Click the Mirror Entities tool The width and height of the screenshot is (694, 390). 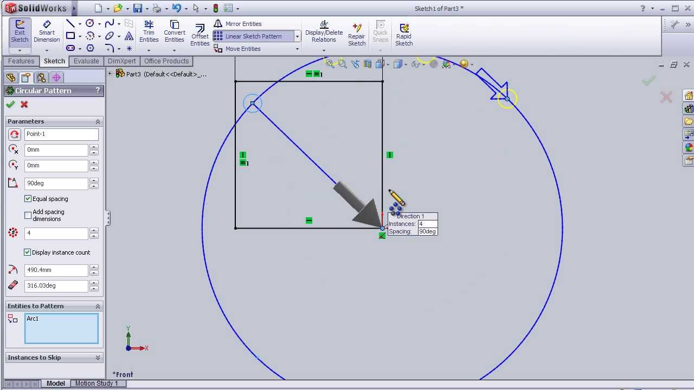point(238,24)
